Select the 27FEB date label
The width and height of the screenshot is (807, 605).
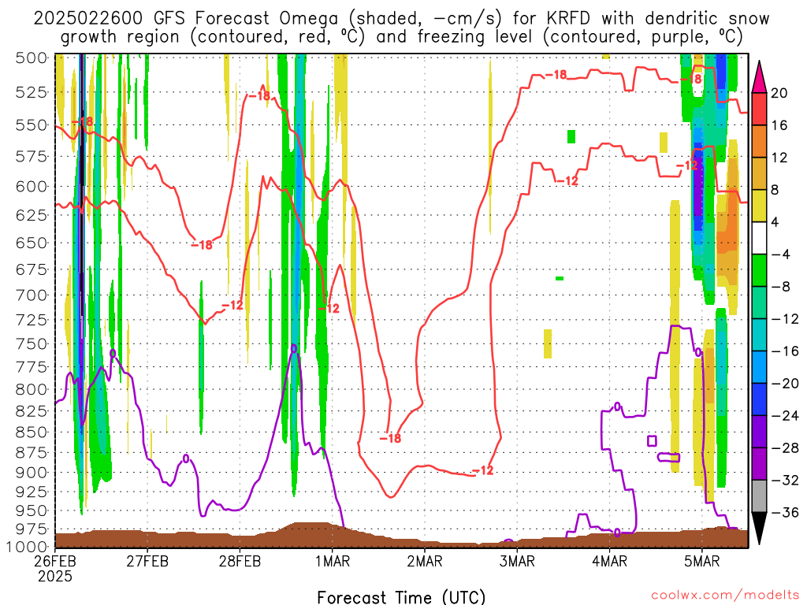click(147, 561)
